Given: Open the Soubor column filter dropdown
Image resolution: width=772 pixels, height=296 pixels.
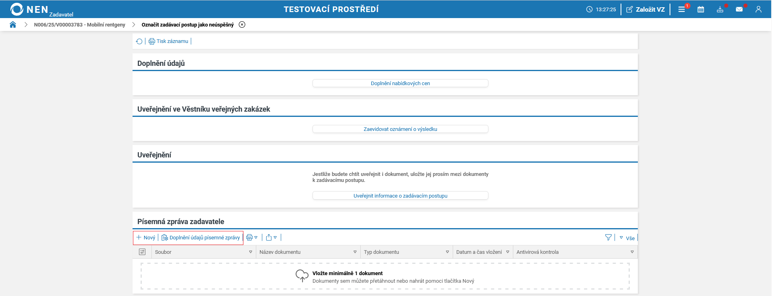Looking at the screenshot, I should [x=251, y=252].
